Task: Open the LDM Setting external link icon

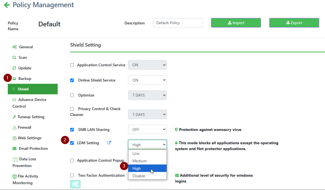Action: click(x=109, y=143)
